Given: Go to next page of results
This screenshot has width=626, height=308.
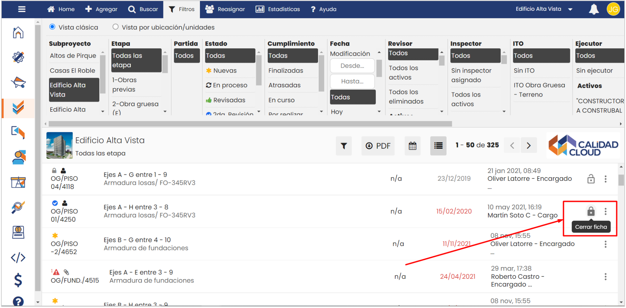Looking at the screenshot, I should click(x=529, y=146).
